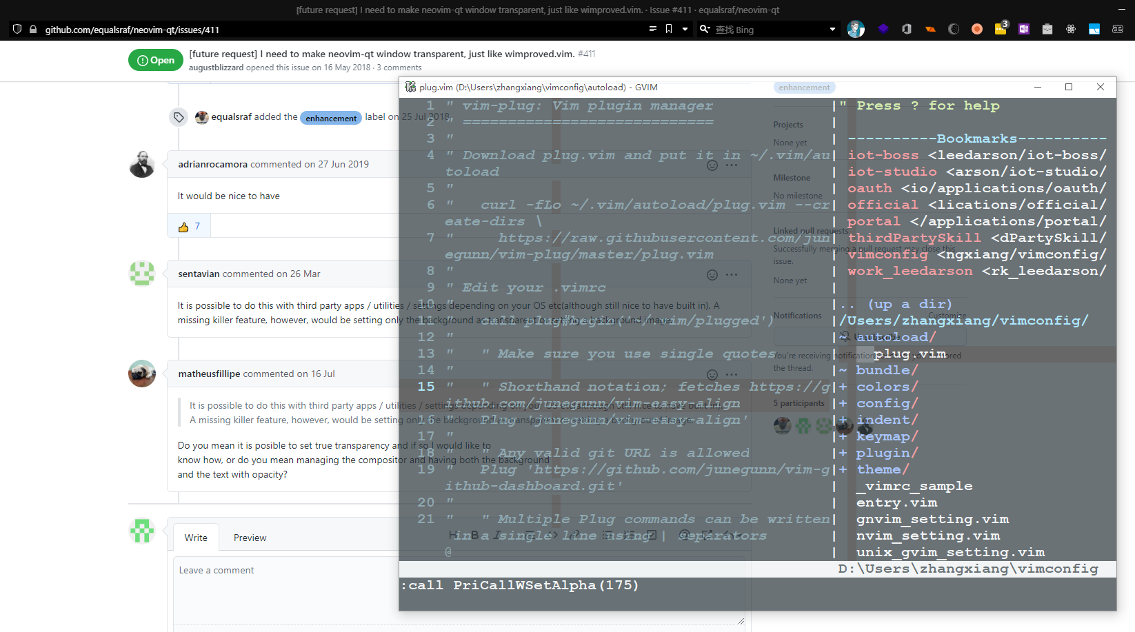Toggle the thumbs-up reaction on adrianrocamora's comment
The width and height of the screenshot is (1135, 632).
188,225
